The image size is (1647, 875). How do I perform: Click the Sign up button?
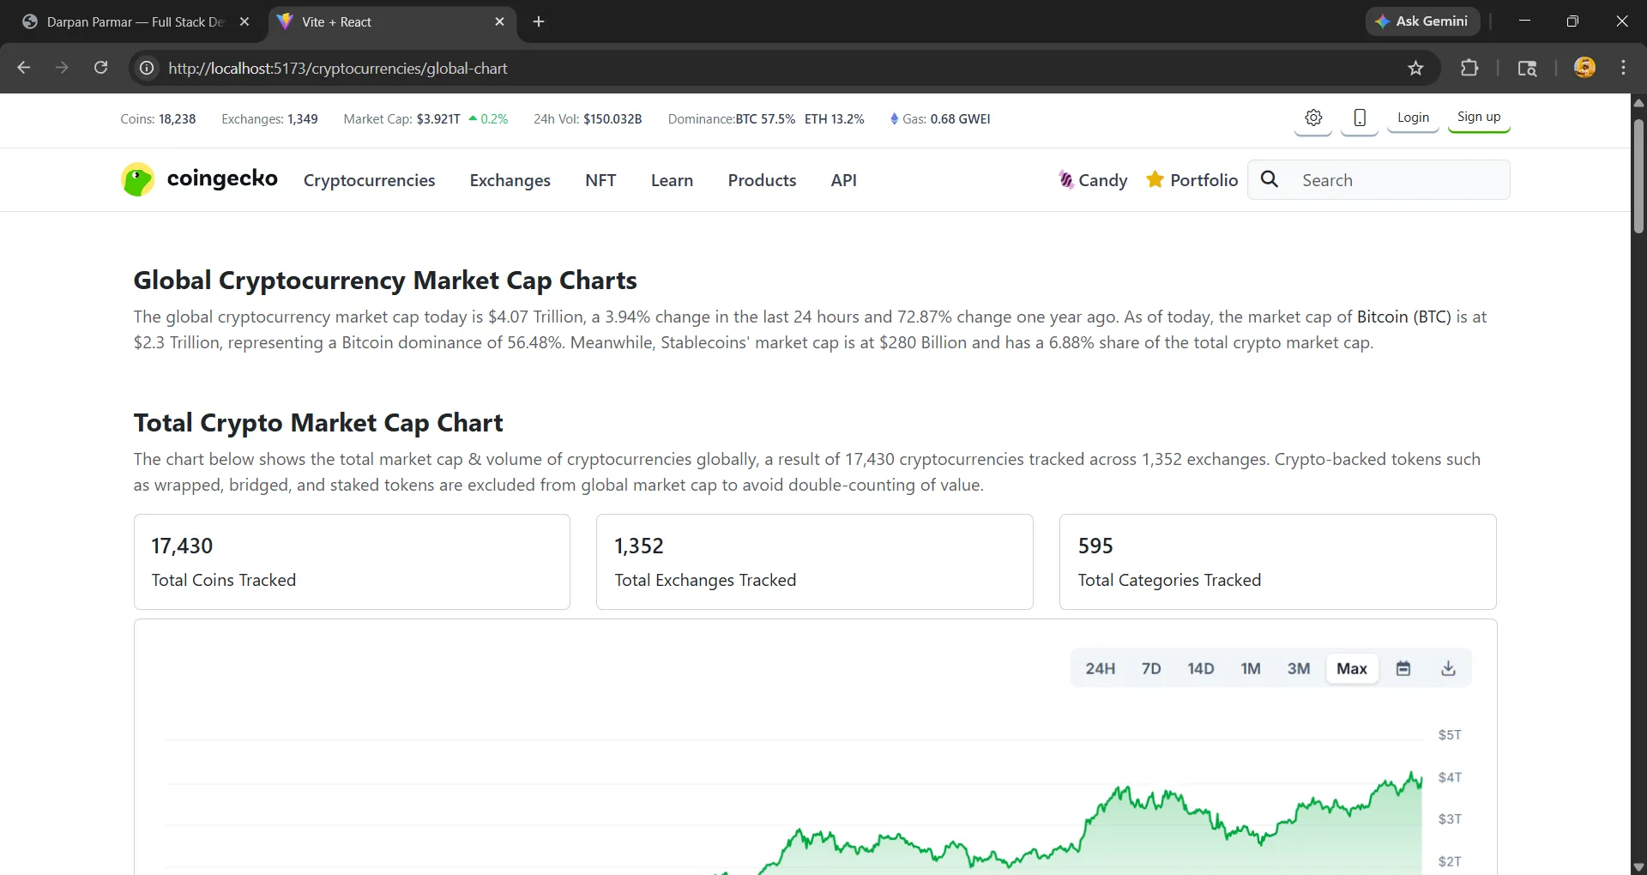coord(1479,118)
